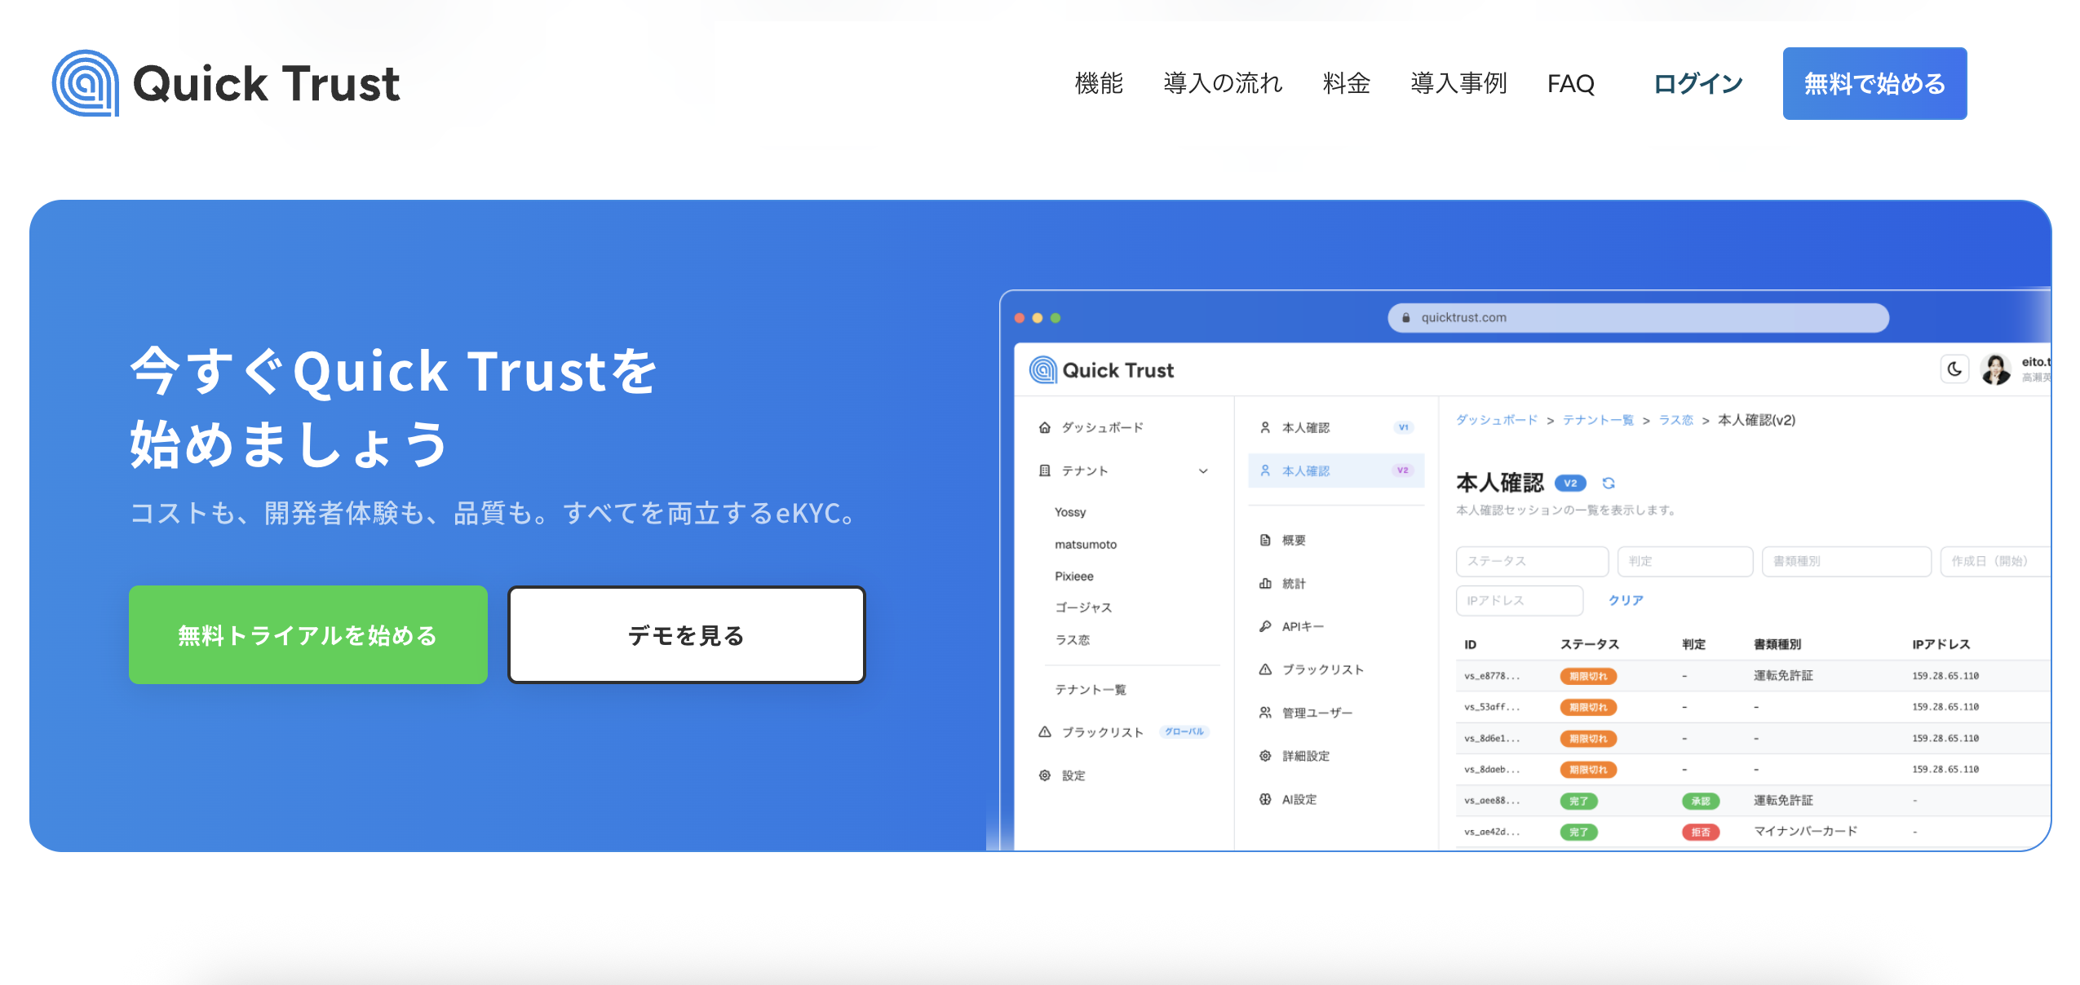
Task: Click the refresh icon beside 本人確認 title
Action: click(1609, 483)
